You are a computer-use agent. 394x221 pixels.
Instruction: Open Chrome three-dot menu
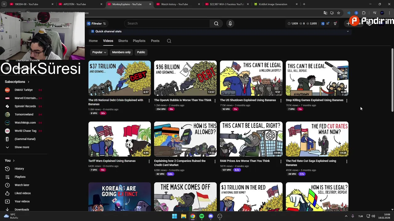[389, 13]
